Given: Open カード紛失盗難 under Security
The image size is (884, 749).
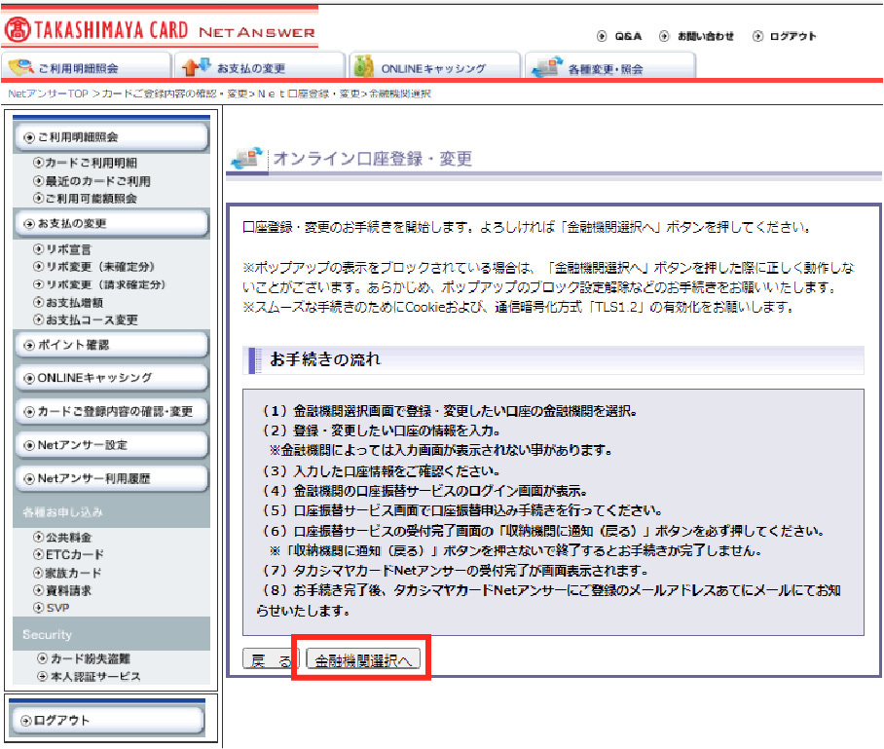Looking at the screenshot, I should (x=89, y=659).
